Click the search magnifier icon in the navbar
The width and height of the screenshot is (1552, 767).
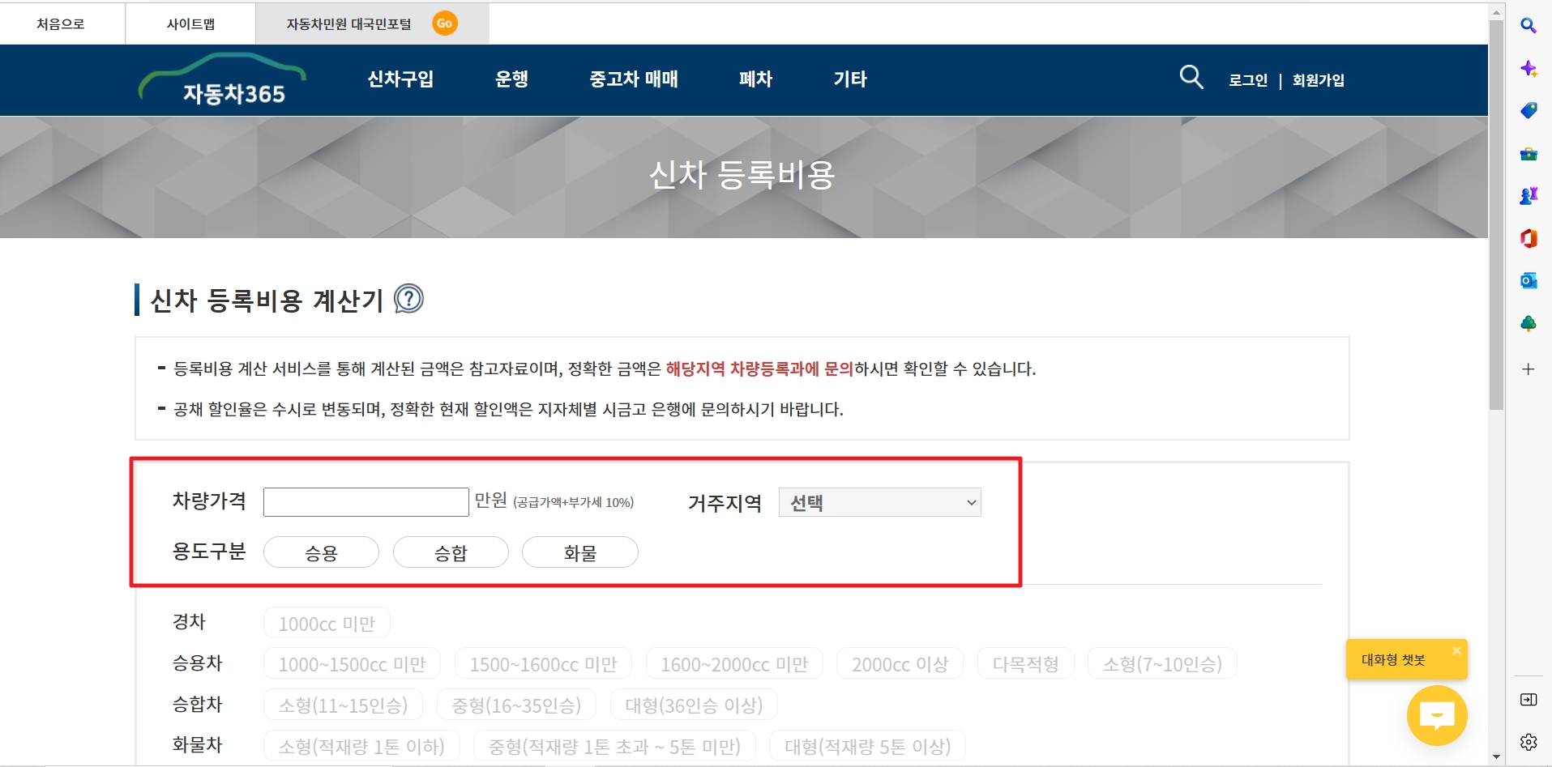(1191, 78)
